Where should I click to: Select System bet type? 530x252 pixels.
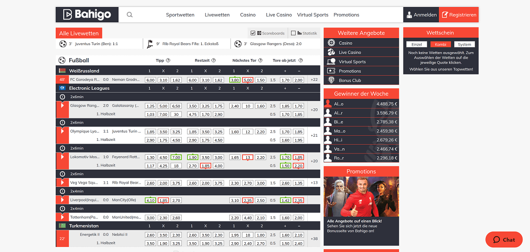tap(464, 44)
